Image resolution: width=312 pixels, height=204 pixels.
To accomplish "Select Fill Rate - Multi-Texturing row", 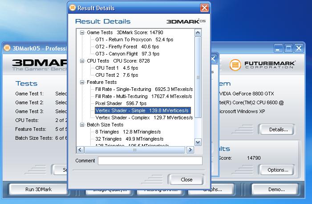I will click(x=143, y=96).
